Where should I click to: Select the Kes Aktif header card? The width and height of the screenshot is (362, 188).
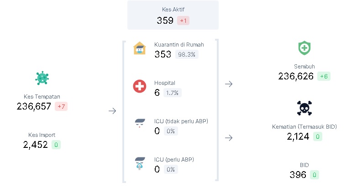[173, 15]
